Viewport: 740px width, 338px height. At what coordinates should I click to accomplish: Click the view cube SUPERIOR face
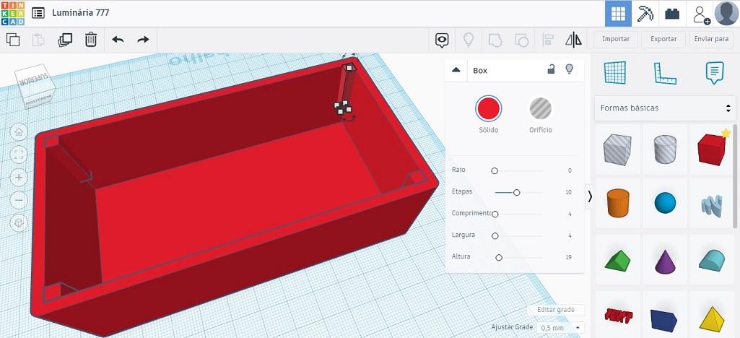coord(33,79)
